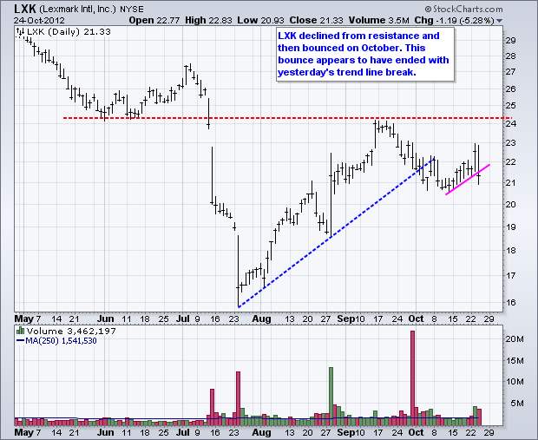
Task: Click the Close 21.33 value
Action: pos(317,20)
